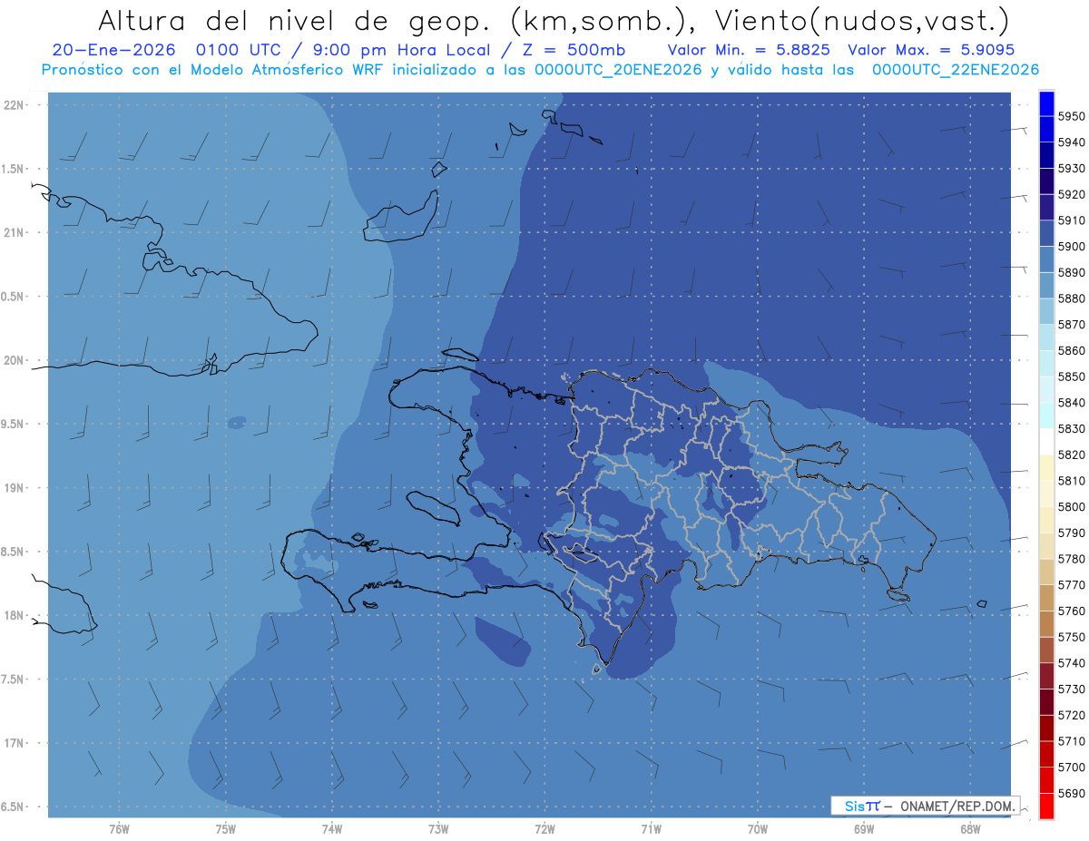Click the '68W' longitude axis label

(x=970, y=828)
